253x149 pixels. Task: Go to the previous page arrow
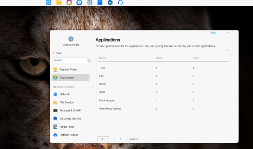pyautogui.click(x=114, y=139)
